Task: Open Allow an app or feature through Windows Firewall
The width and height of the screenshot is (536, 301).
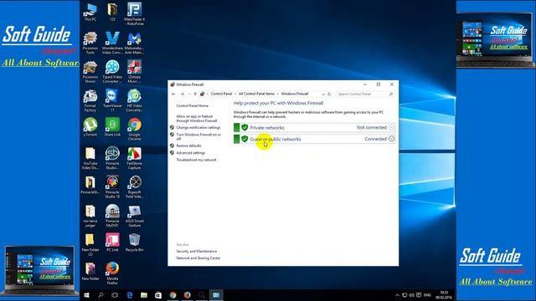Action: tap(197, 119)
